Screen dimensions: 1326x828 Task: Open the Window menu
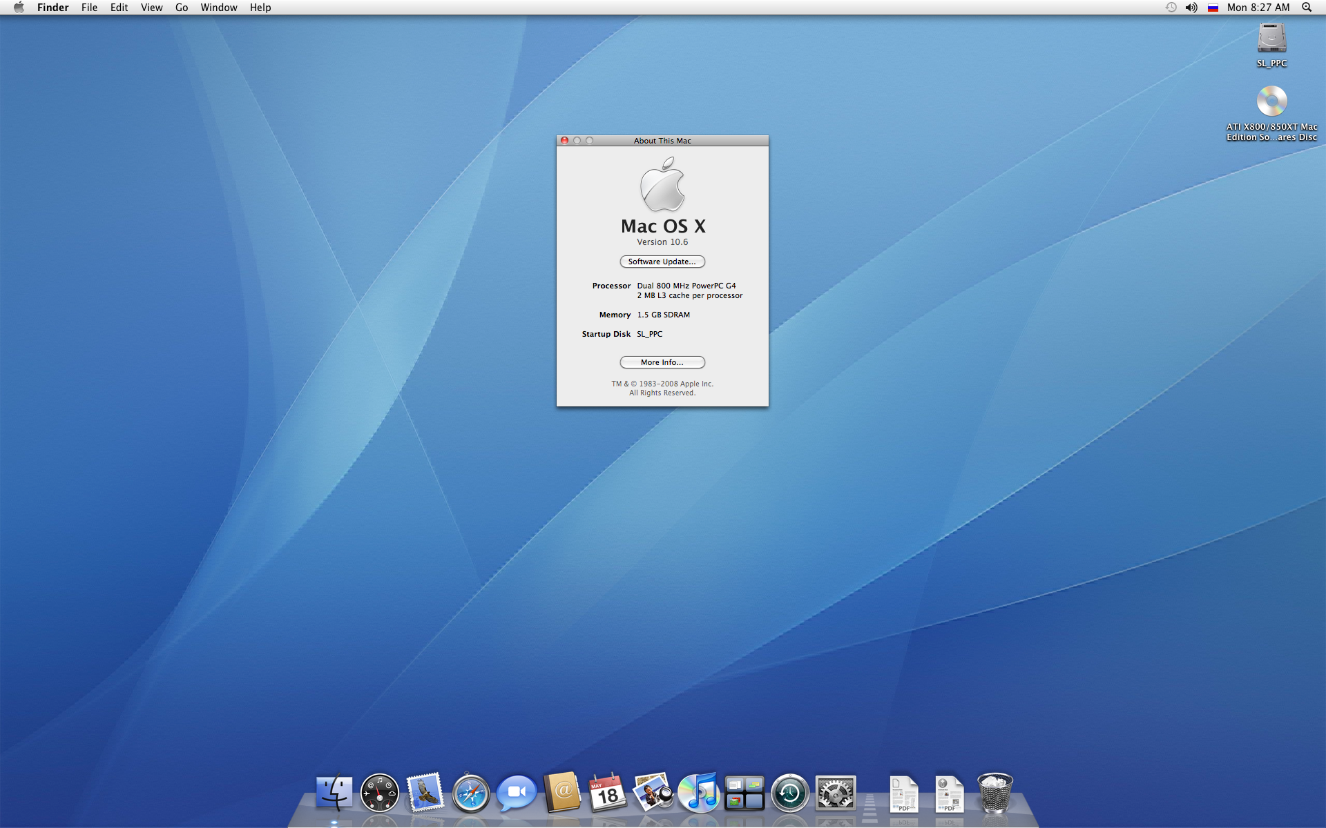219,8
